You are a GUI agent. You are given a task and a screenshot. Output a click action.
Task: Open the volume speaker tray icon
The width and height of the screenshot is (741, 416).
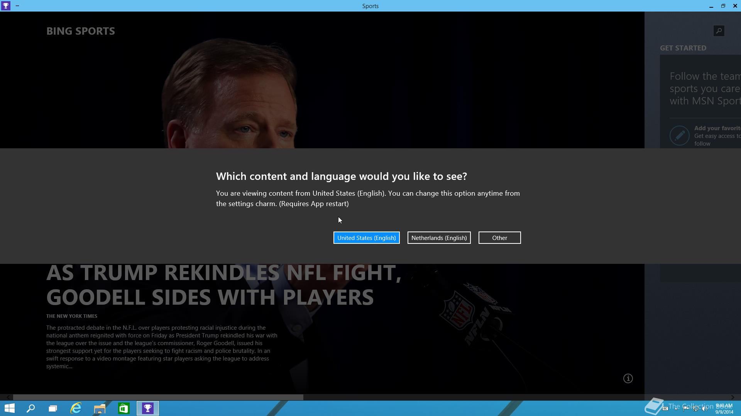[x=705, y=408]
